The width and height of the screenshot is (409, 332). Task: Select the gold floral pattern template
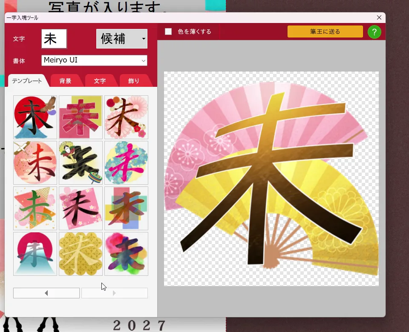pos(81,254)
